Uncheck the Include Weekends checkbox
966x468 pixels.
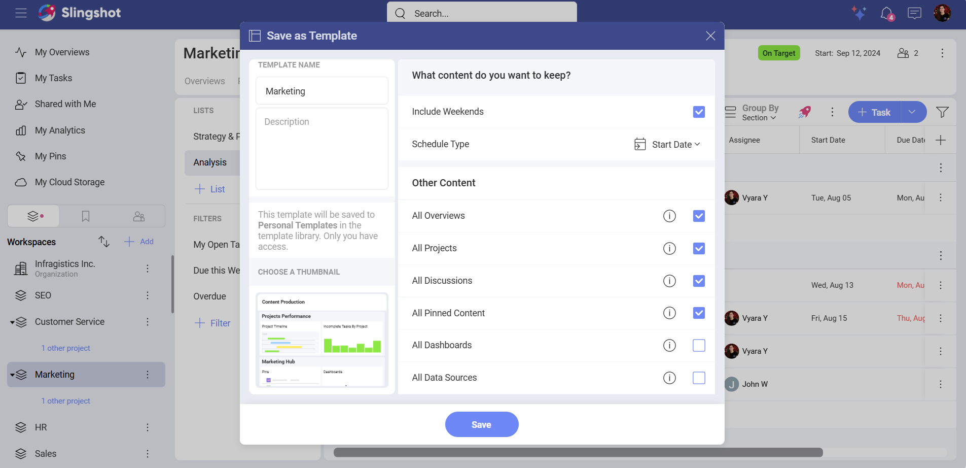pyautogui.click(x=699, y=112)
